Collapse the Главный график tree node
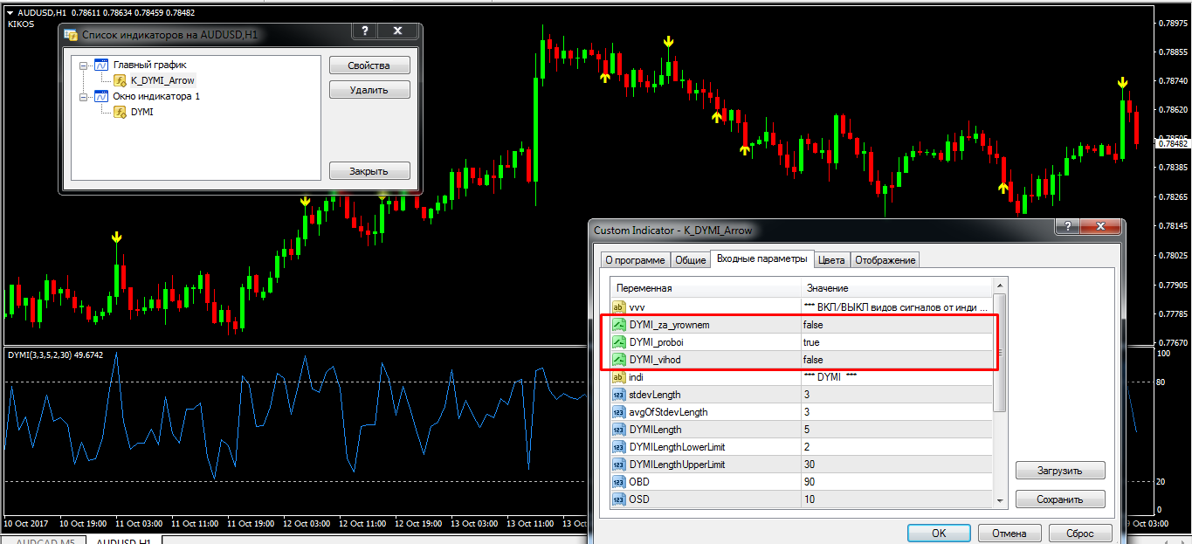 83,65
